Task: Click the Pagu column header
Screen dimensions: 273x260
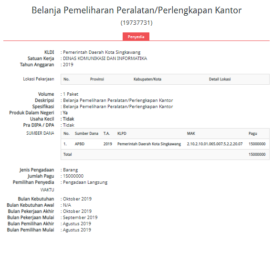Action: (x=252, y=133)
